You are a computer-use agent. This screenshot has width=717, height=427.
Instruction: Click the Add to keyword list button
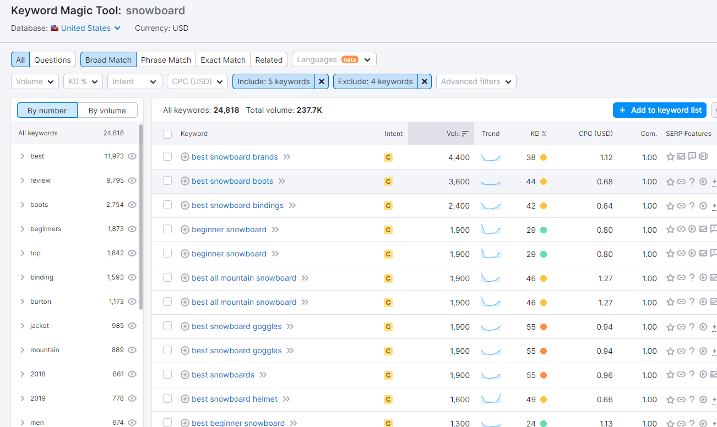click(x=659, y=110)
